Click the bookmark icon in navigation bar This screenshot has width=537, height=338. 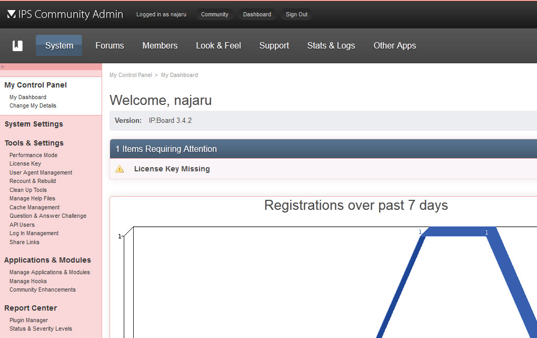(17, 45)
